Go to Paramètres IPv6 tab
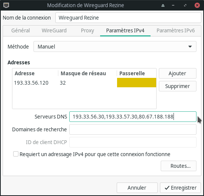The height and width of the screenshot is (196, 204). 175,30
